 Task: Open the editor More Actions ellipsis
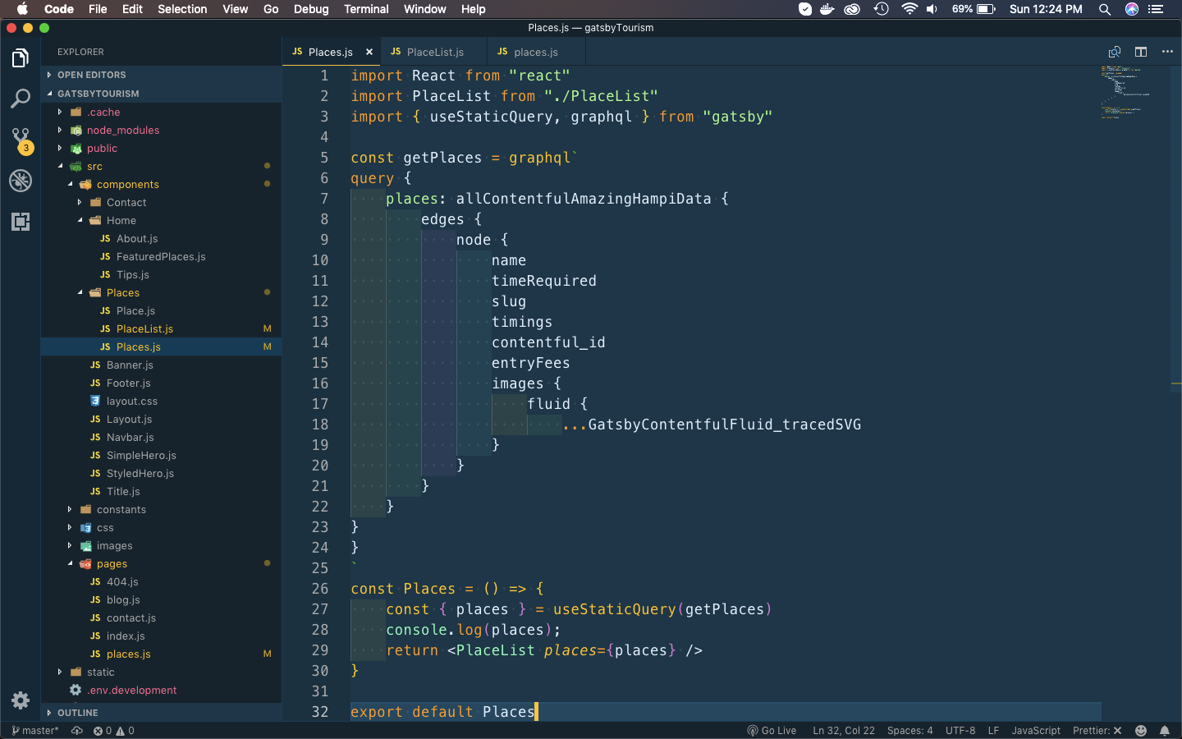1167,52
